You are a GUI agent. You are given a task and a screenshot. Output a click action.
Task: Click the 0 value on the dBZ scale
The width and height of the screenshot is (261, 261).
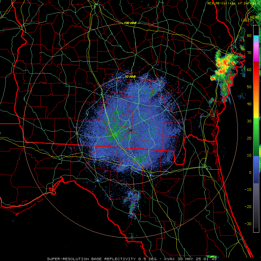pyautogui.click(x=250, y=173)
